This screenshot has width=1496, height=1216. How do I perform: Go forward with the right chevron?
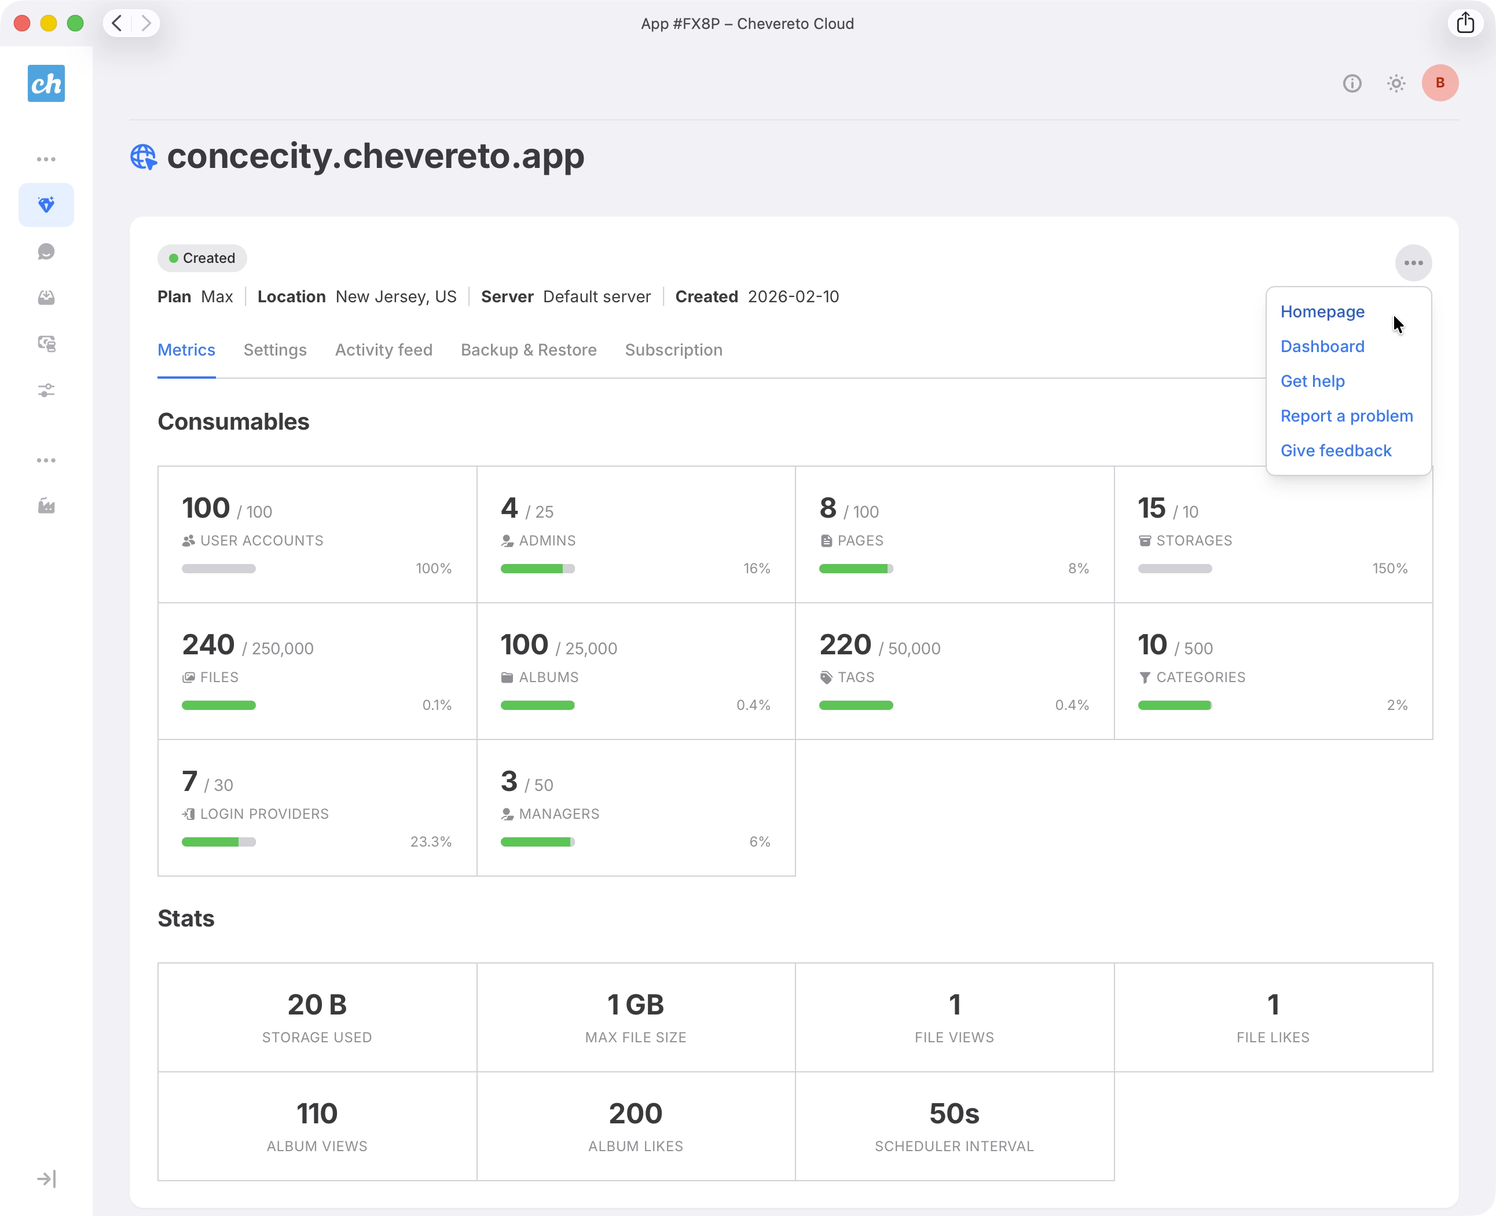point(146,23)
